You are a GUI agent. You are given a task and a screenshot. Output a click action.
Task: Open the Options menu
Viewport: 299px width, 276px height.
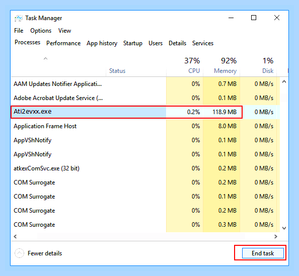click(x=41, y=31)
